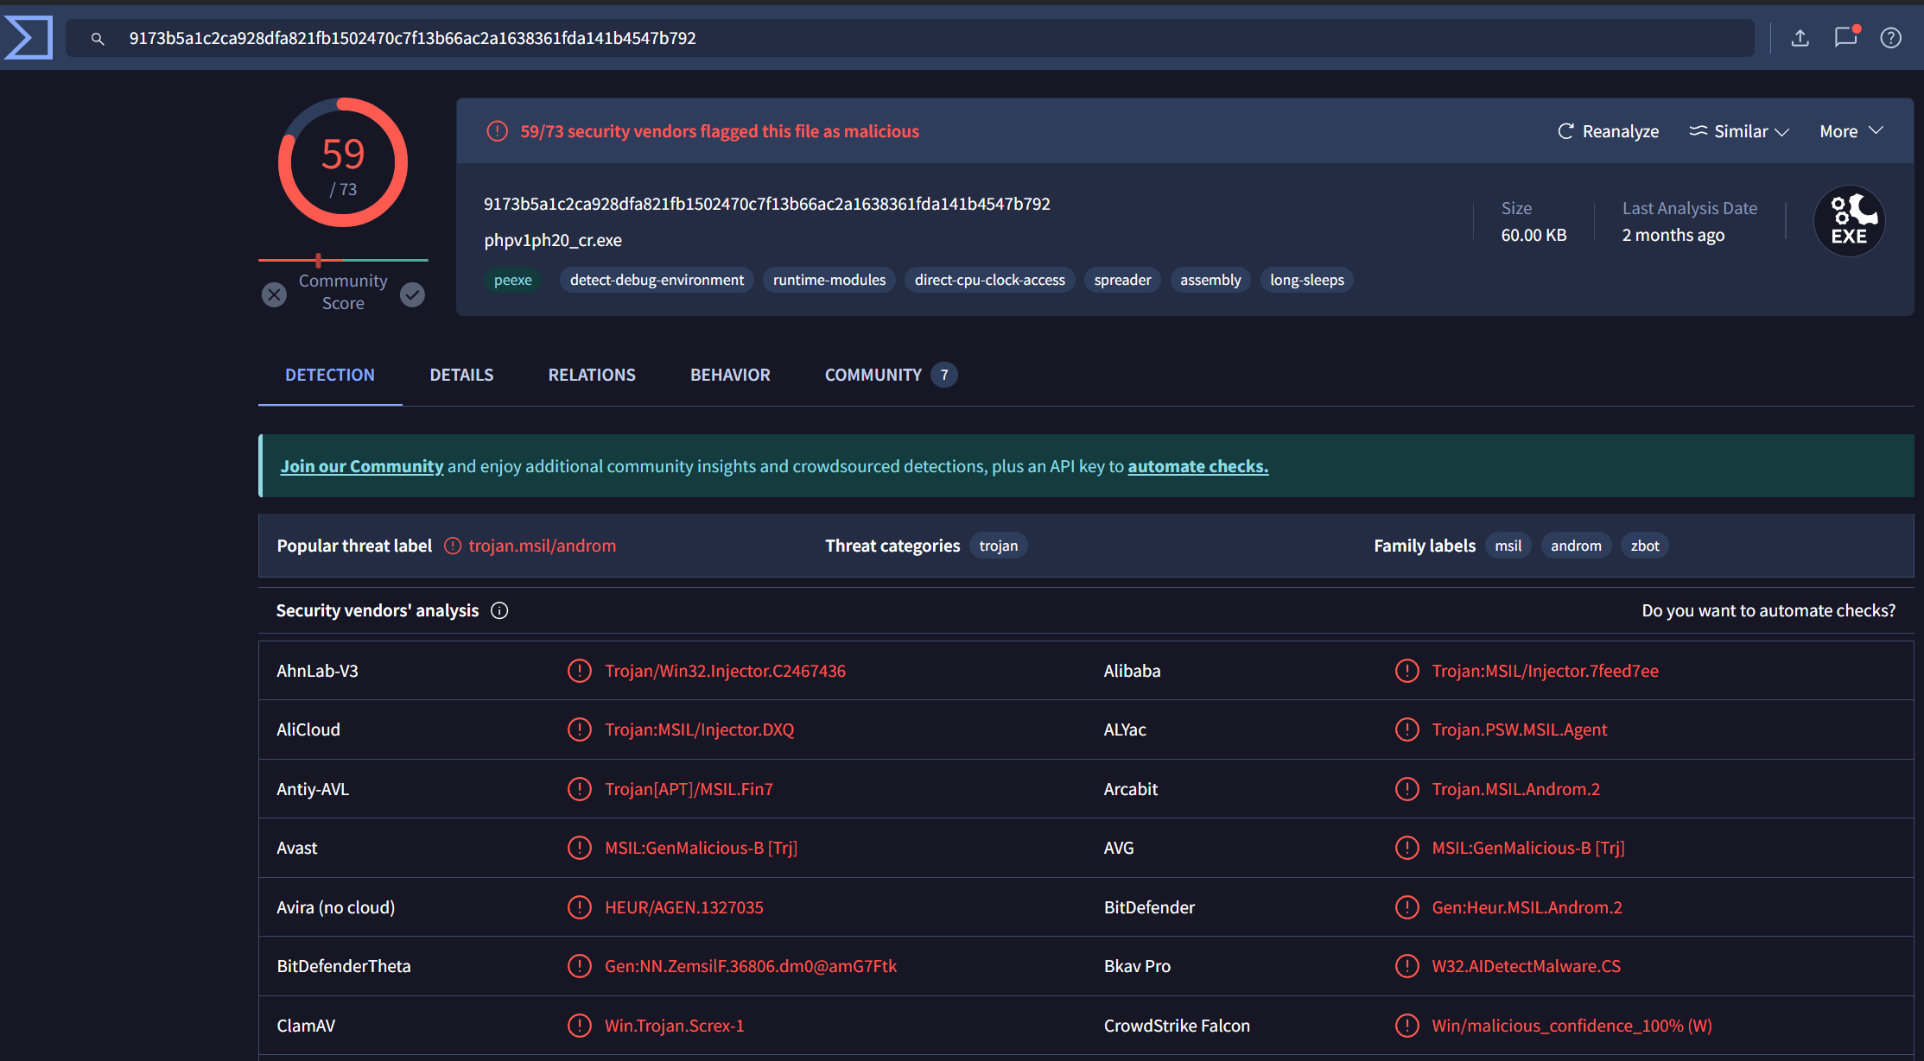Screen dimensions: 1924x1061
Task: Click the trojan.msil/androm threat label
Action: 543,546
